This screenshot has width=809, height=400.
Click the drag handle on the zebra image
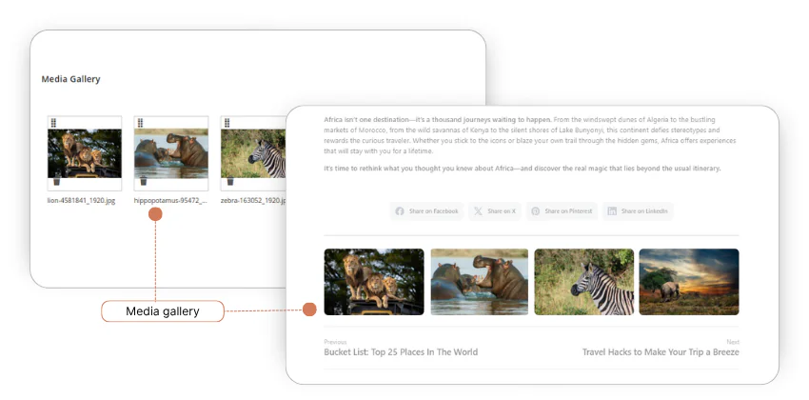[227, 123]
